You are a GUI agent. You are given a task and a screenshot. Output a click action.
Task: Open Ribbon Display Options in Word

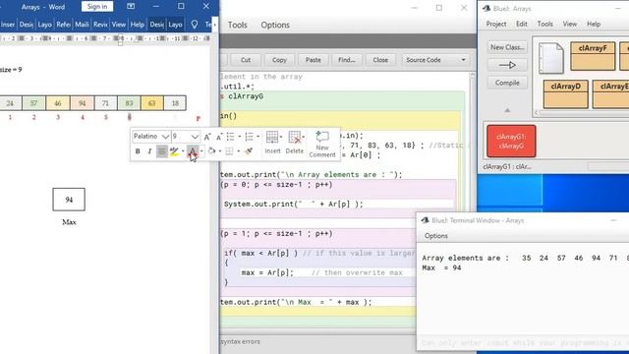[131, 7]
